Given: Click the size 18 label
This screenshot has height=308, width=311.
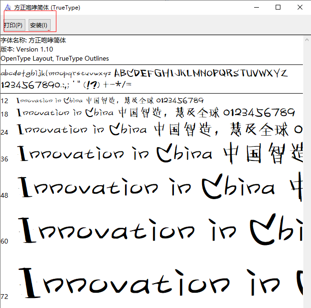Looking at the screenshot, I should 4,114.
